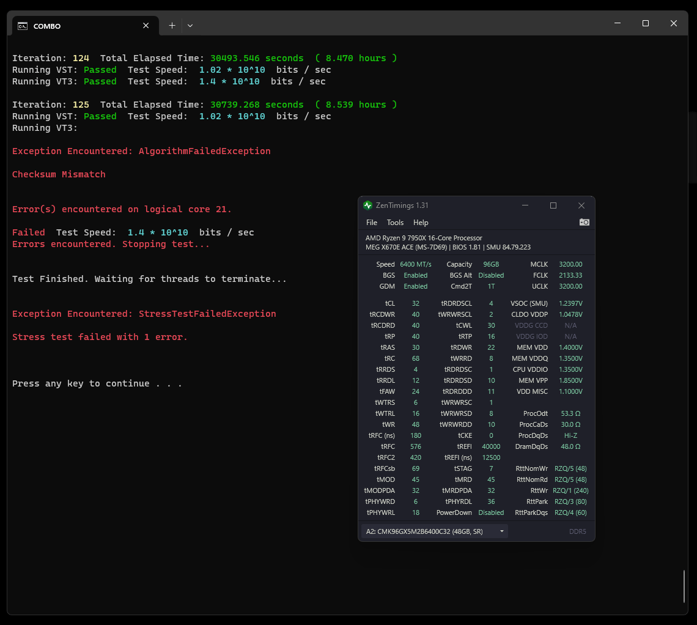Click the RttParkDqs value 'RZQ/4 (60)'
This screenshot has height=625, width=697.
(570, 513)
